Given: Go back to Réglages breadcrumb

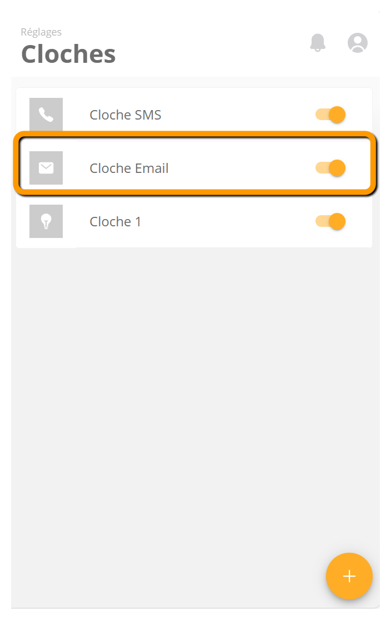Looking at the screenshot, I should pyautogui.click(x=41, y=32).
